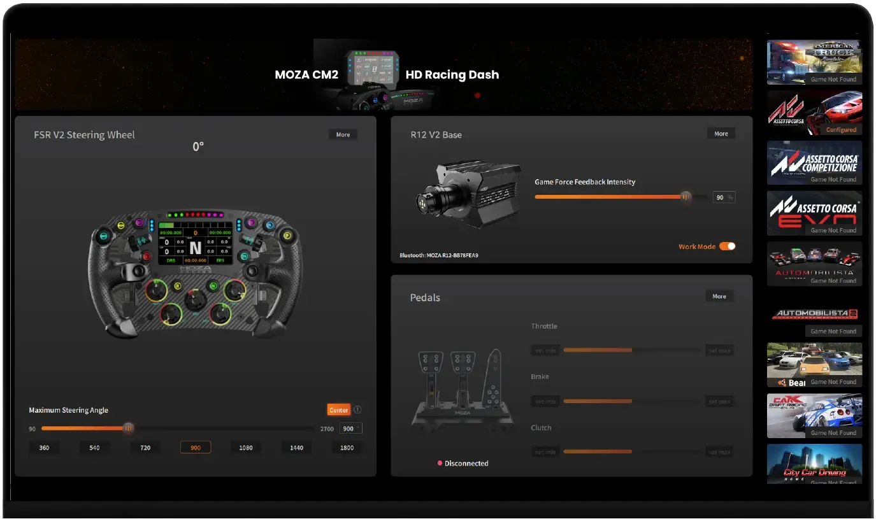
Task: Set steering angle preset to 1080
Action: (246, 448)
